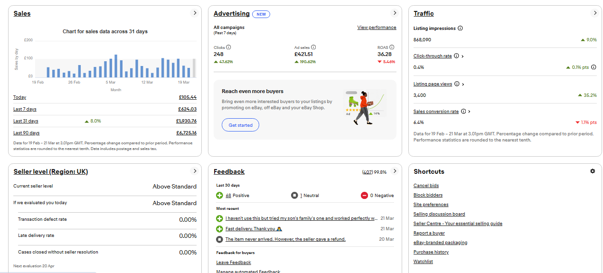Show info for Clicks metric
The image size is (603, 273).
[x=229, y=47]
